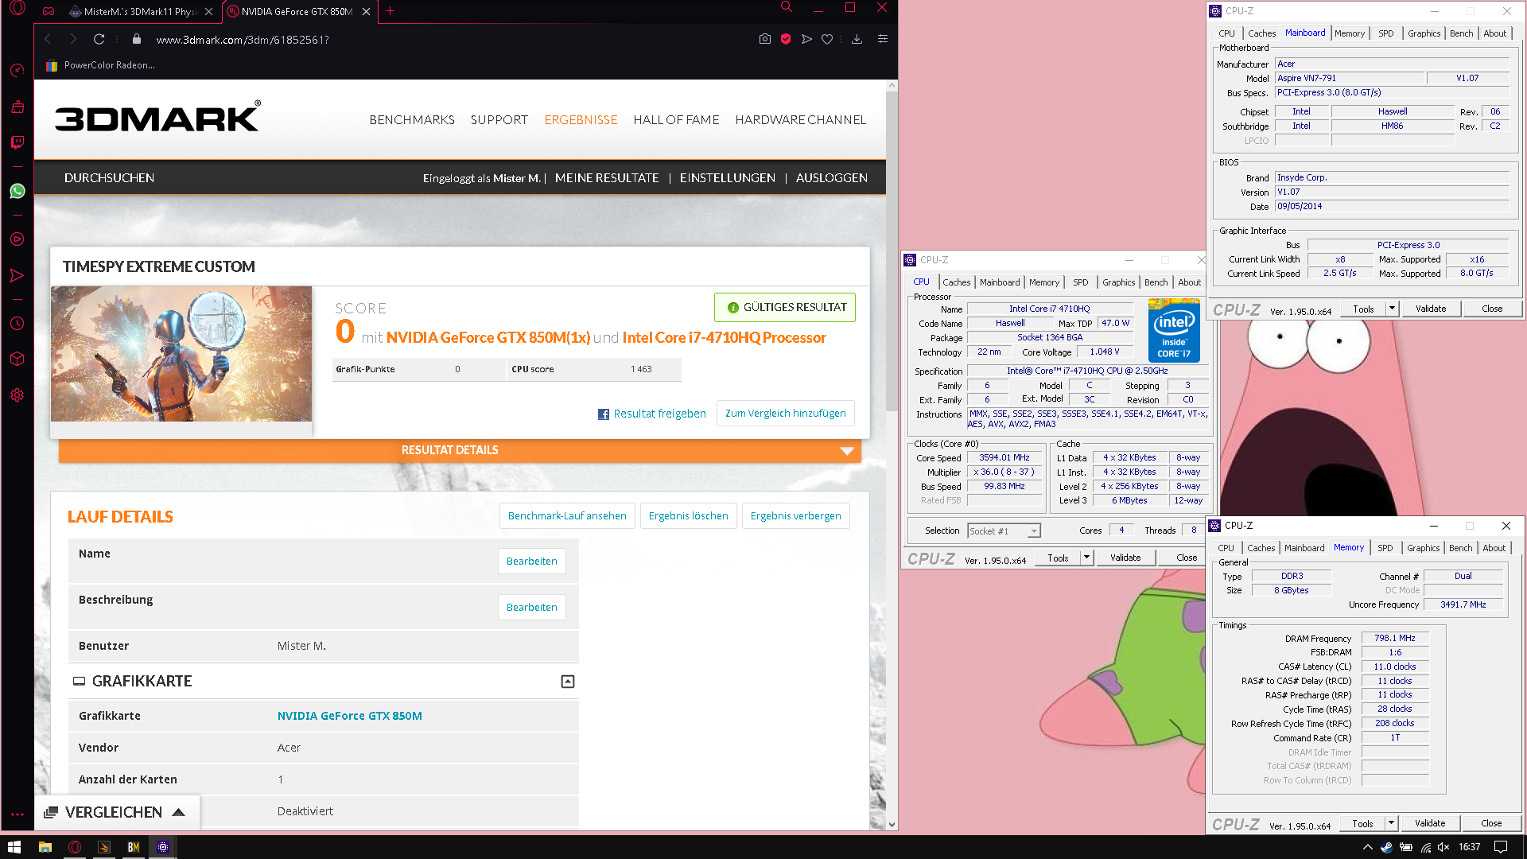Click the 3DMARK logo
This screenshot has width=1527, height=859.
tap(157, 118)
